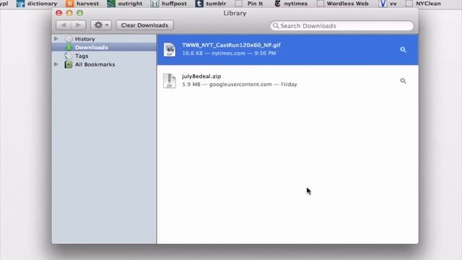Viewport: 462px width, 260px height.
Task: Open the huffpost bookmark
Action: coord(174,4)
